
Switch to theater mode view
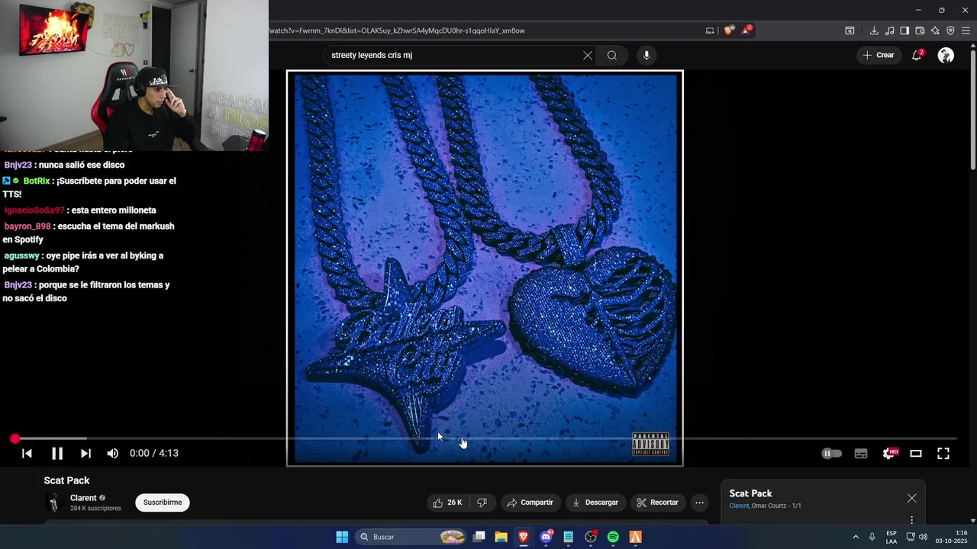[916, 453]
